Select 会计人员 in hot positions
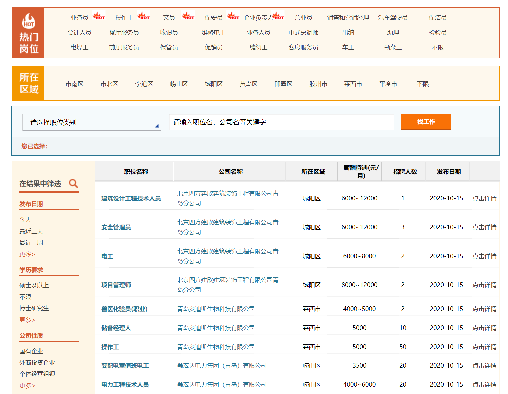Image resolution: width=508 pixels, height=394 pixels. [79, 33]
